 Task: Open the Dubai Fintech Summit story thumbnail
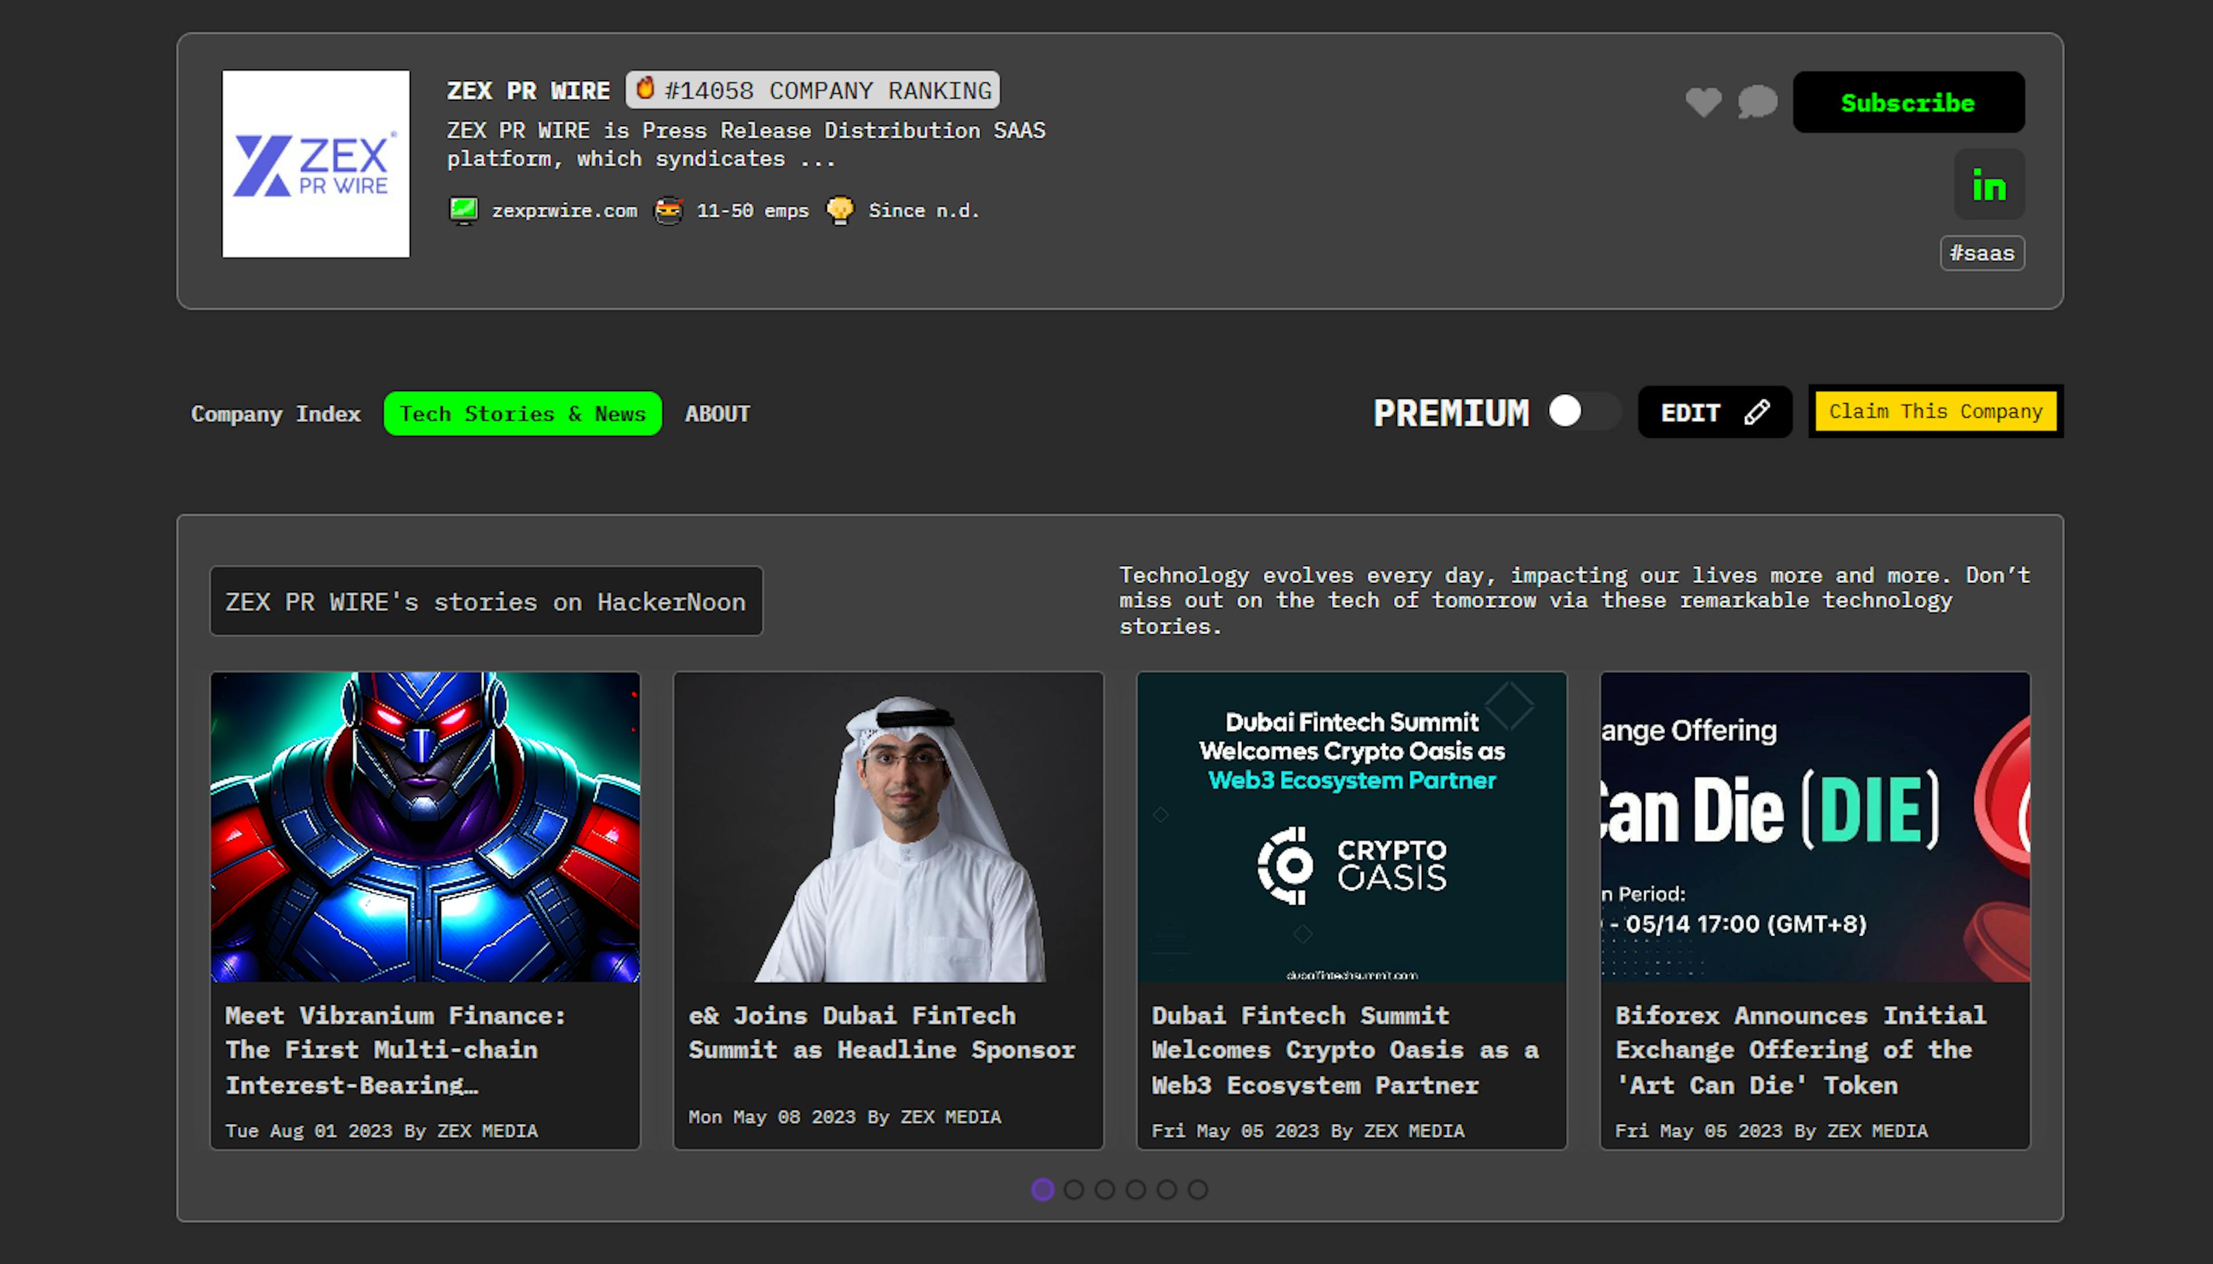click(x=1351, y=834)
